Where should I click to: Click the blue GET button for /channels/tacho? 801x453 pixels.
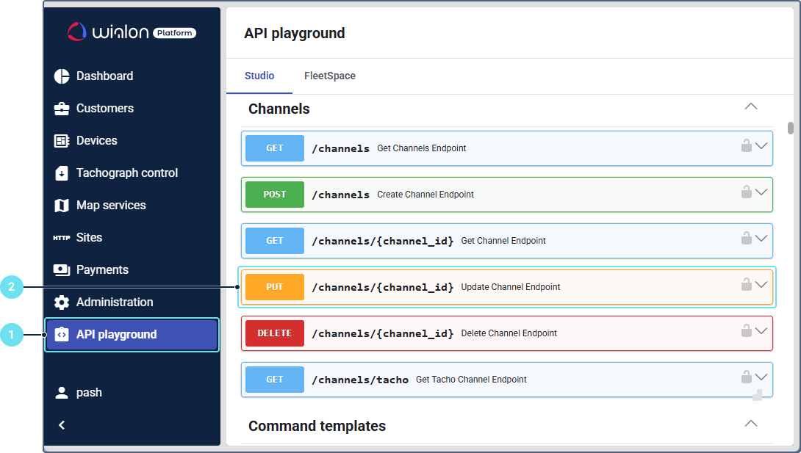tap(274, 380)
